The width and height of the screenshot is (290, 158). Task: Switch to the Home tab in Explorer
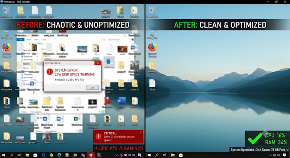(29, 40)
